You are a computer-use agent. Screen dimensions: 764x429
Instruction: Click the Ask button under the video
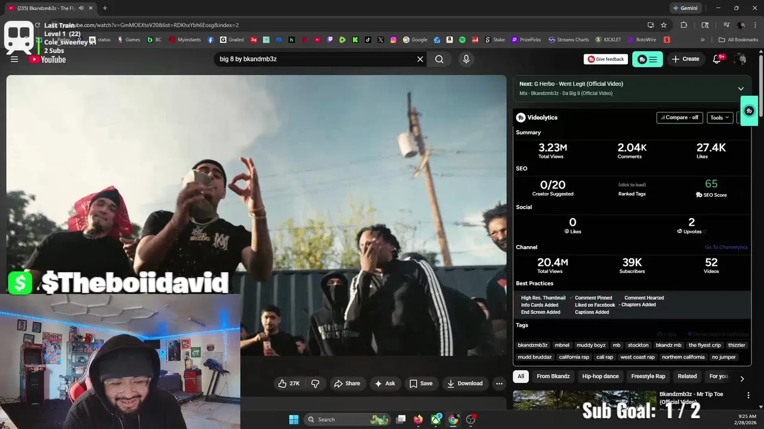[384, 384]
